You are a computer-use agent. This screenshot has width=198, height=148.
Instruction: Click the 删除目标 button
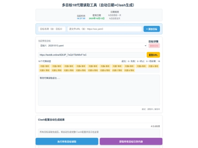pyautogui.click(x=154, y=46)
